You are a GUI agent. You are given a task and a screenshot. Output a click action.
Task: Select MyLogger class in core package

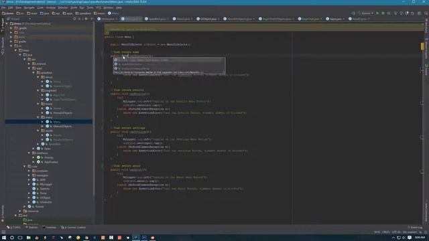pos(46,184)
